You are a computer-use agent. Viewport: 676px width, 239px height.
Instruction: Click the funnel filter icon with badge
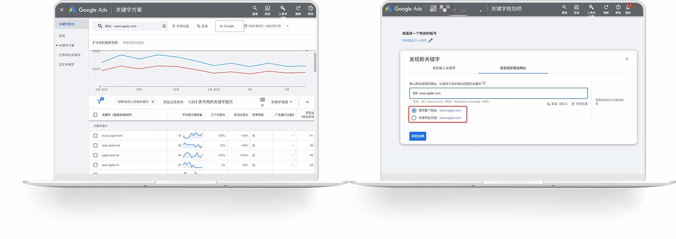(100, 101)
